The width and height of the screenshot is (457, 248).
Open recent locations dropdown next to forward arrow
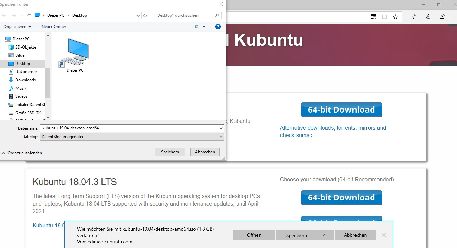pos(22,16)
